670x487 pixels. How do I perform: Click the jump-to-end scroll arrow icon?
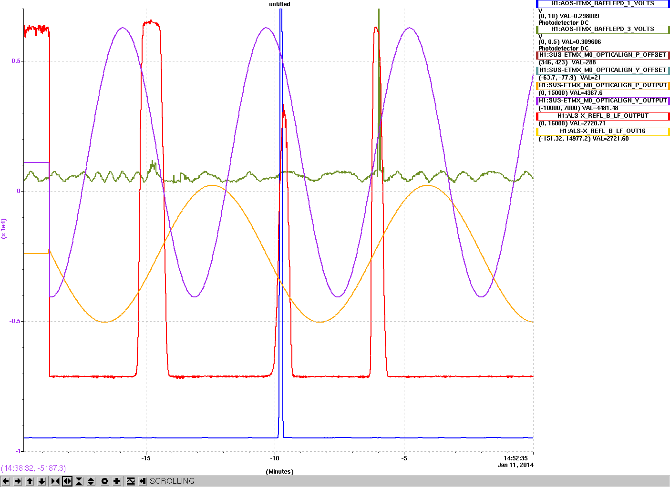tap(143, 481)
